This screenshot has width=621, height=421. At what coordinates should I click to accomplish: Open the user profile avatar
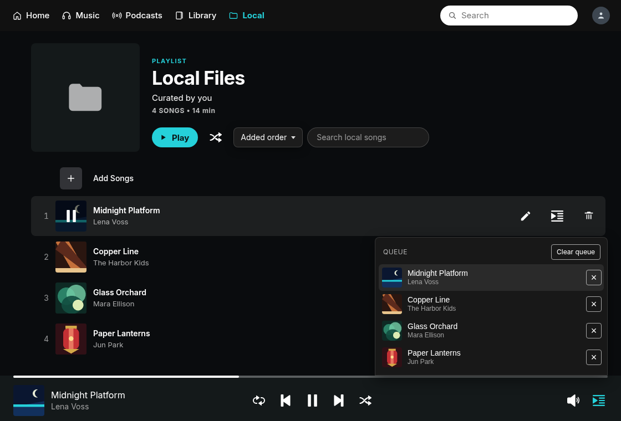(x=600, y=16)
